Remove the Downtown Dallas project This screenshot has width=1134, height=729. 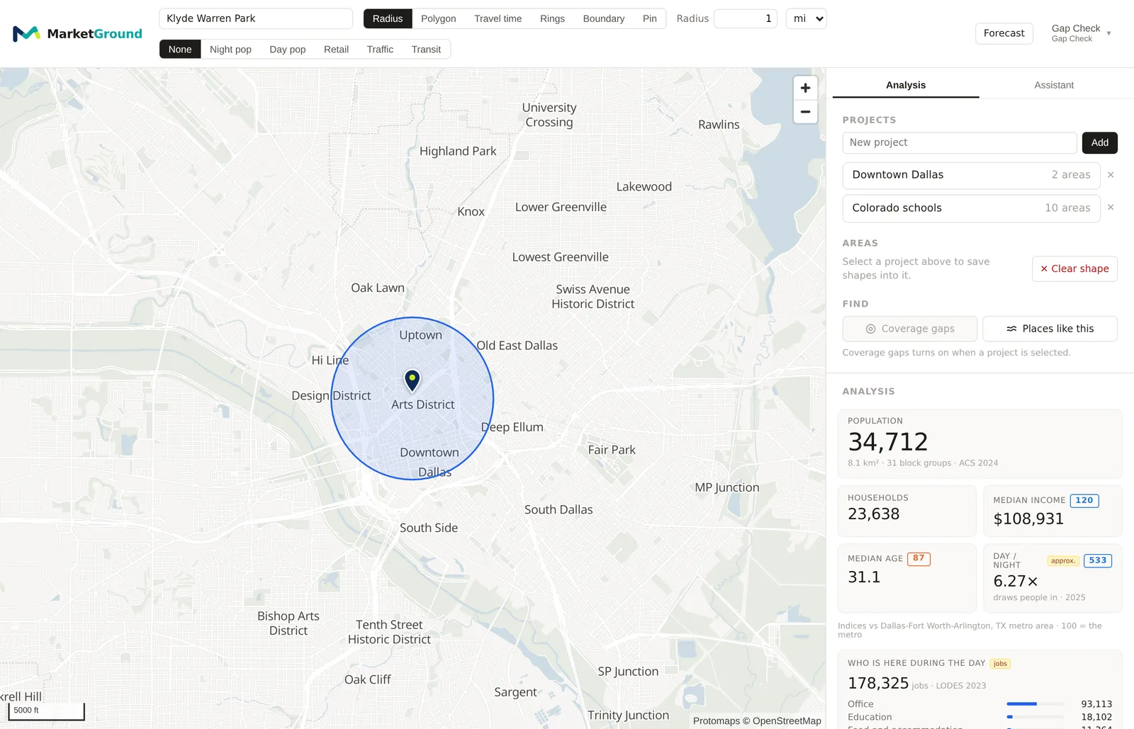click(x=1111, y=175)
